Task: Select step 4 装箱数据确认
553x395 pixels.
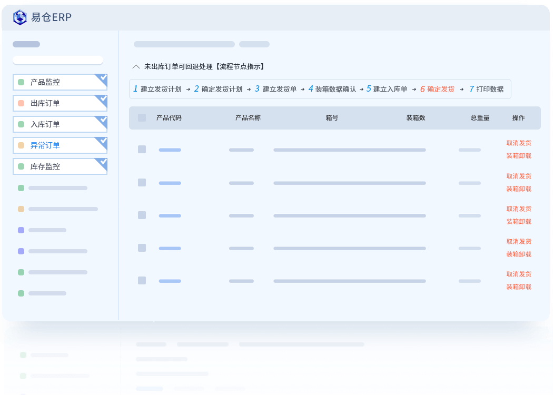Action: pos(332,89)
